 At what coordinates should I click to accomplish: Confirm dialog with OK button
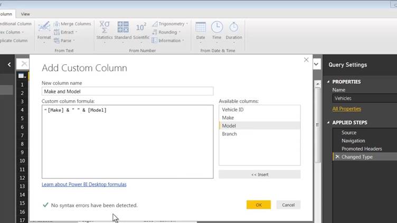(259, 205)
